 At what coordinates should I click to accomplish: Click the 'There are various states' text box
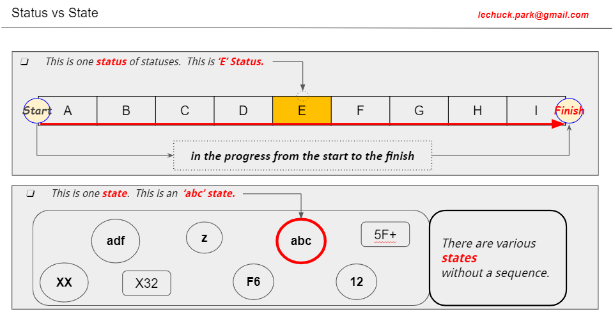497,258
